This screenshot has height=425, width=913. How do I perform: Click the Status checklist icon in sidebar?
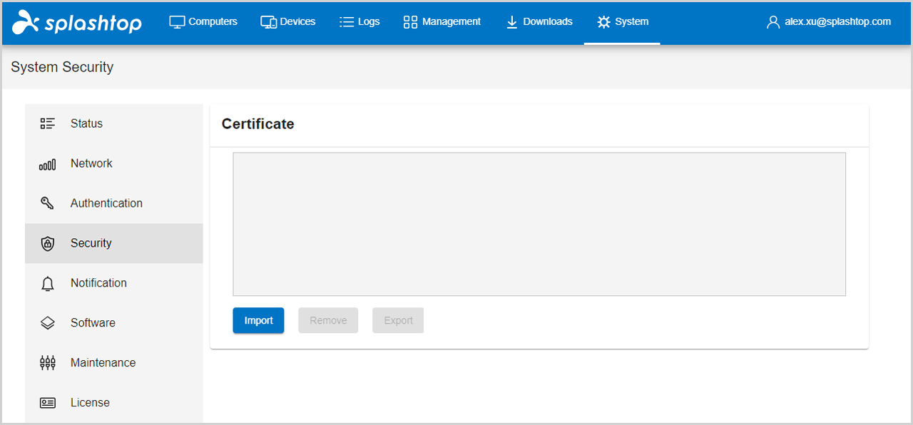(x=47, y=123)
